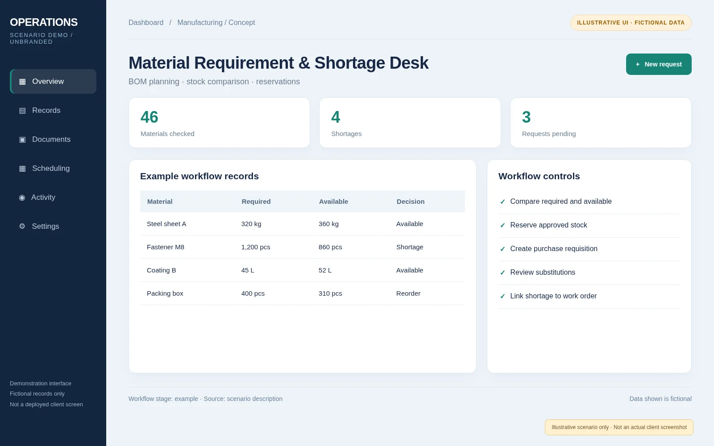Click the Available decision for Steel sheet A
This screenshot has height=446, width=714.
click(x=410, y=224)
